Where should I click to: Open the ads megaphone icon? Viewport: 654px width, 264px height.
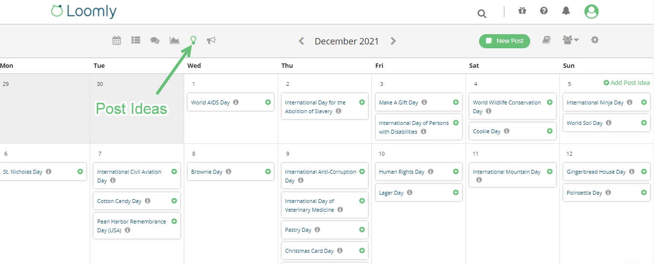coord(211,41)
